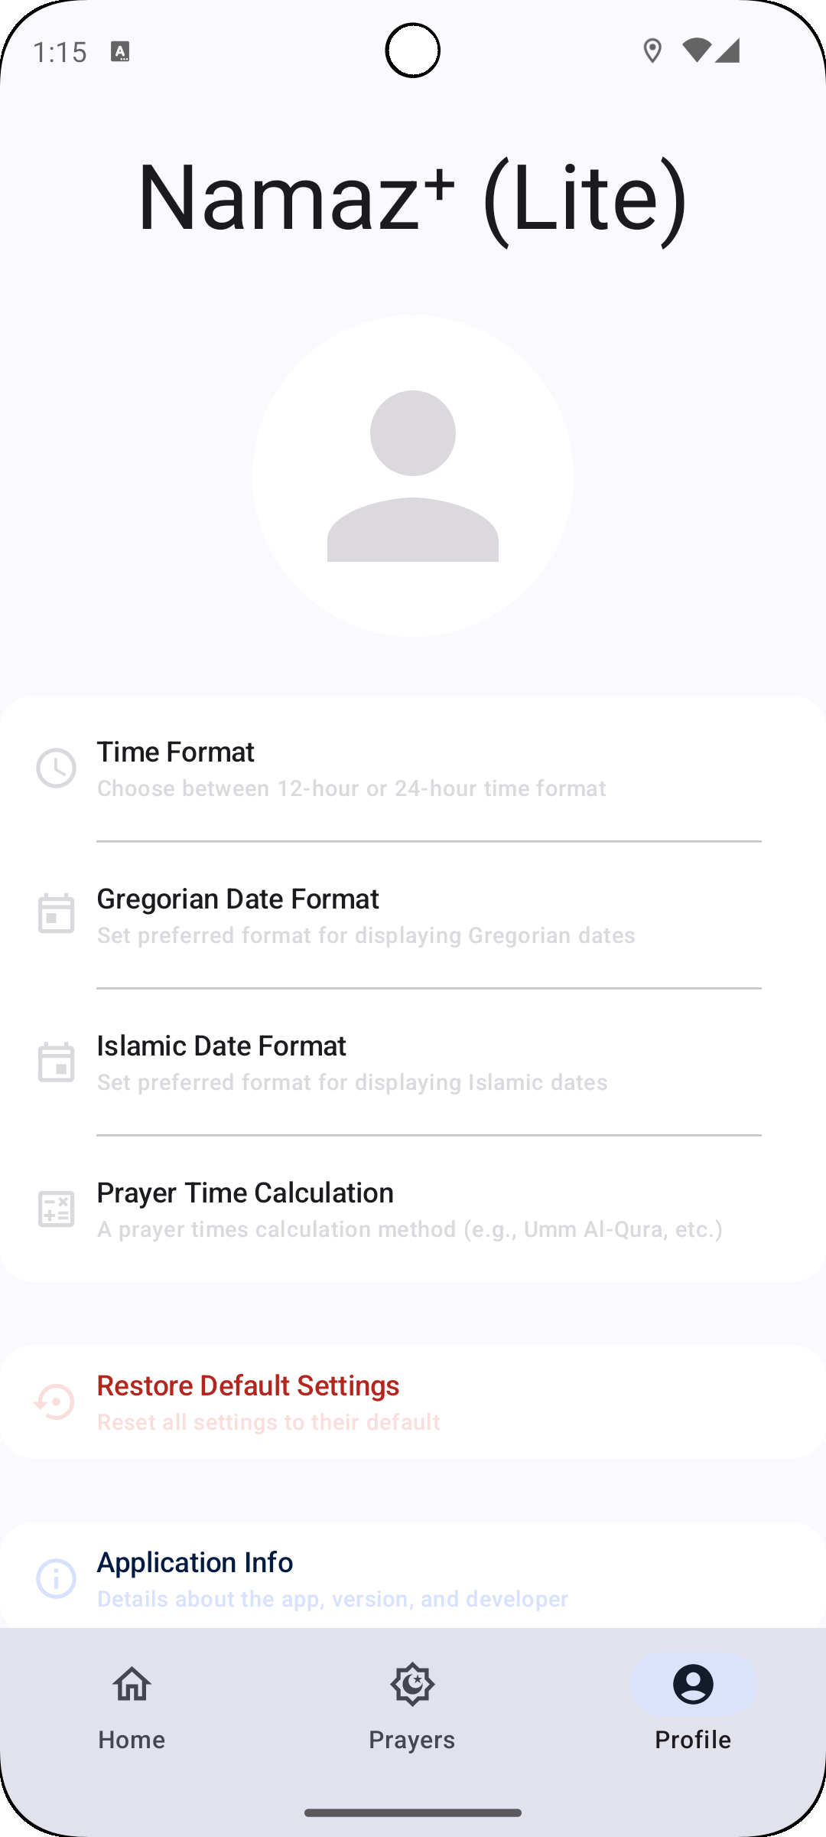This screenshot has width=826, height=1837.
Task: Tap the Prayers crescent star icon
Action: pos(412,1684)
